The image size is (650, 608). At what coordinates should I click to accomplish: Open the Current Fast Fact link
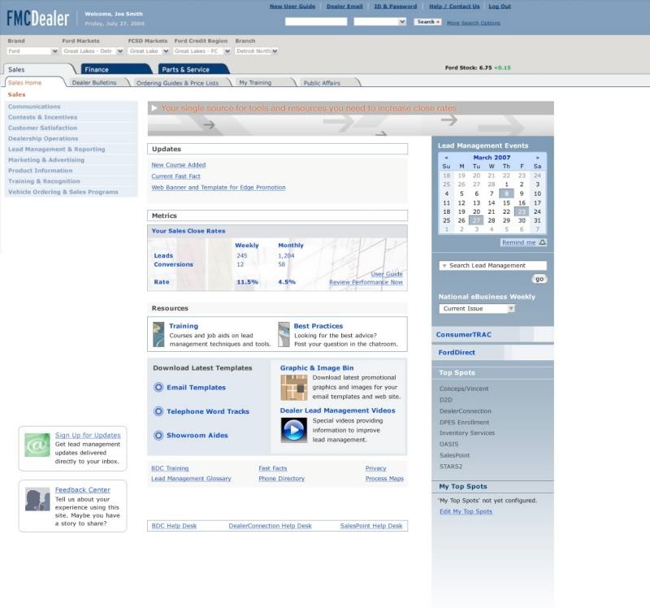[175, 176]
